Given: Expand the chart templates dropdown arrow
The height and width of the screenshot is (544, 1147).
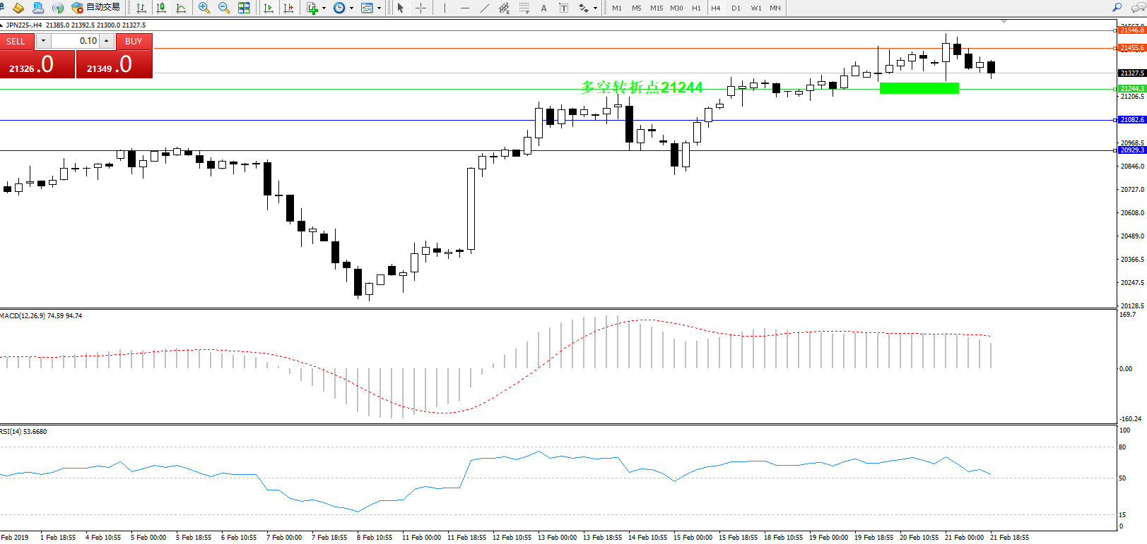Looking at the screenshot, I should pos(380,8).
